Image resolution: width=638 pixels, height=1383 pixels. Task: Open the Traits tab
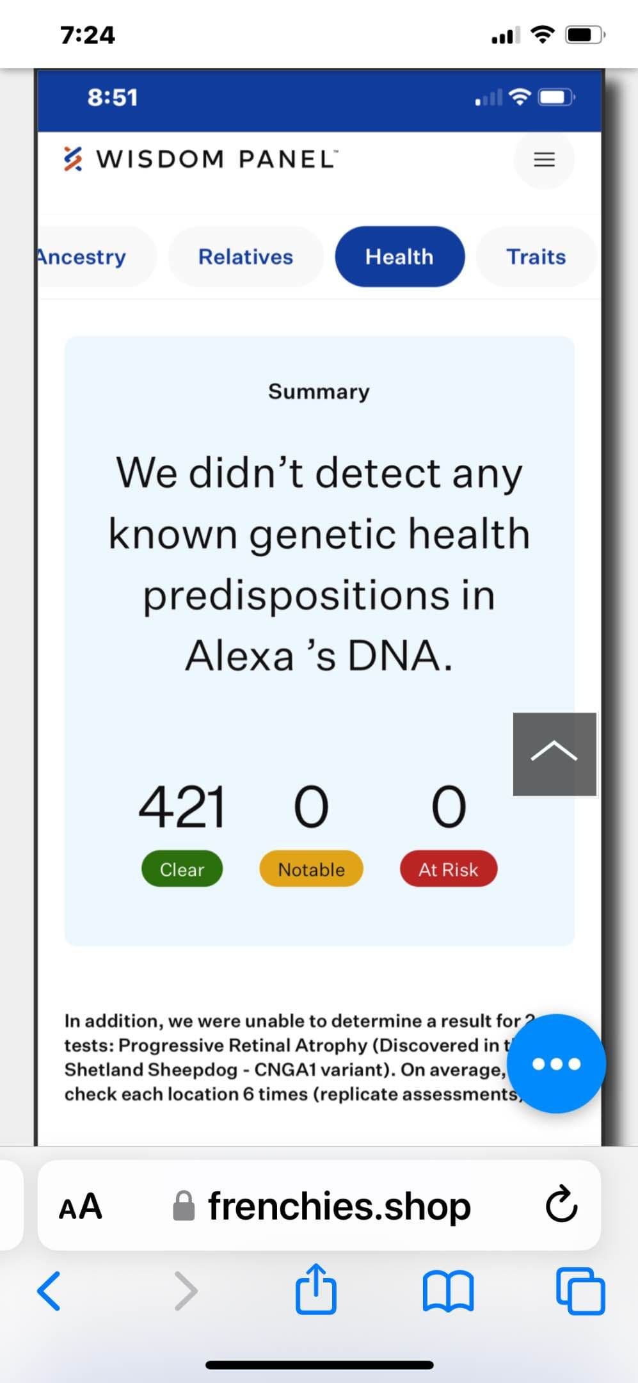536,256
